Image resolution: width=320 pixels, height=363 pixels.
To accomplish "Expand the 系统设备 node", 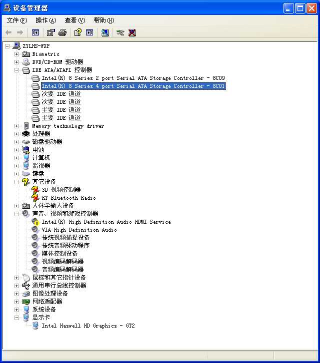I will [16, 310].
